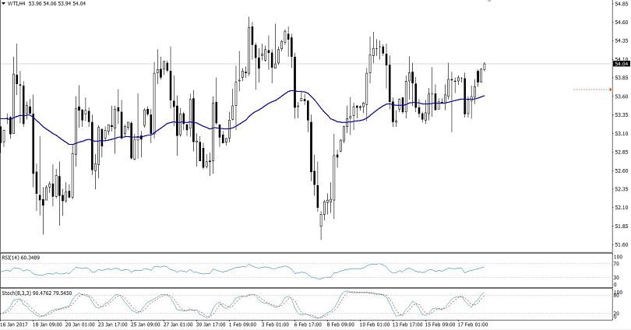Click the 6 Feb 17:00 time label
Screen dimensions: 631x330
tap(308, 325)
